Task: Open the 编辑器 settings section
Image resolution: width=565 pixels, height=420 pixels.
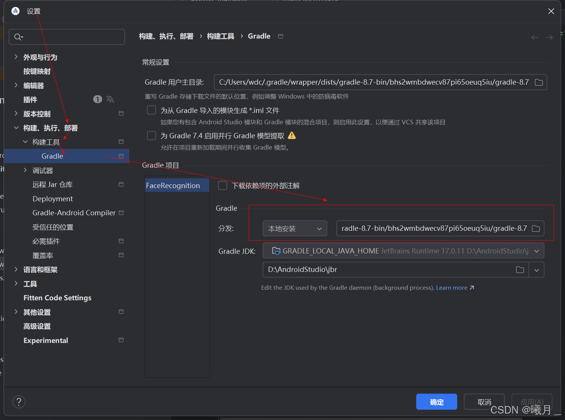Action: (33, 85)
